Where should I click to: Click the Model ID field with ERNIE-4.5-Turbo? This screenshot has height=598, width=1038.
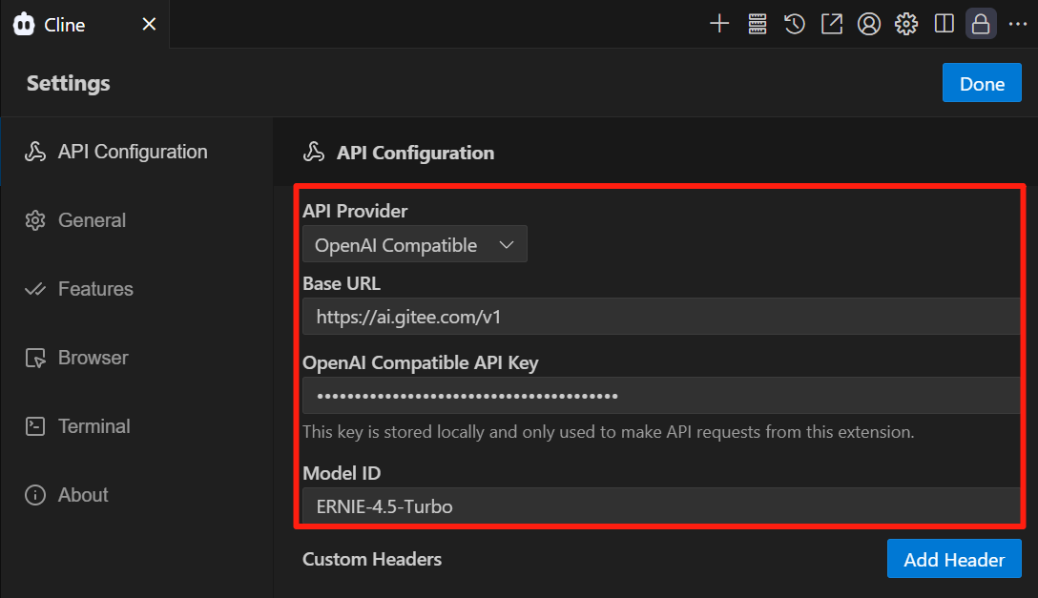[660, 506]
